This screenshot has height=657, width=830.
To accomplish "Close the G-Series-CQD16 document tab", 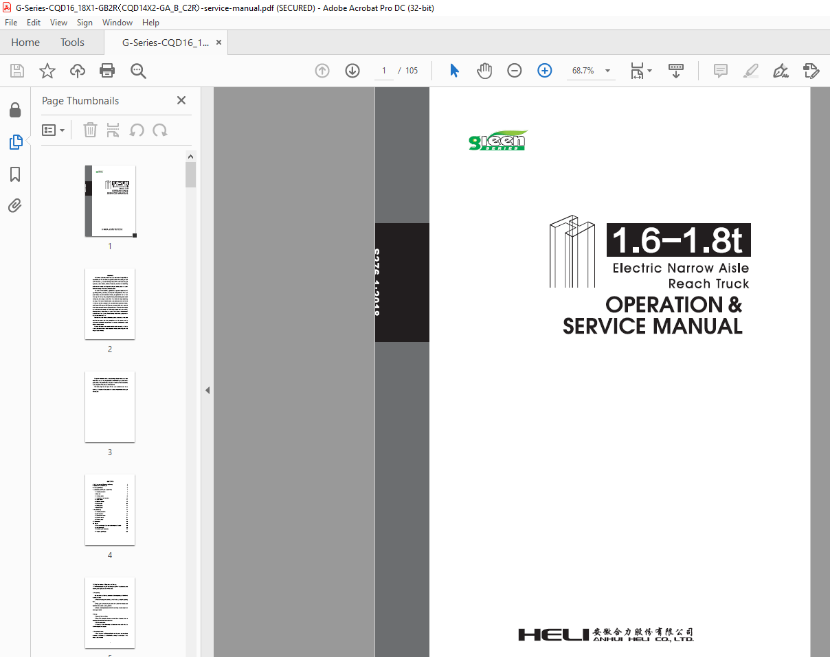I will coord(218,43).
